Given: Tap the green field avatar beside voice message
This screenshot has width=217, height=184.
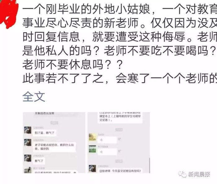Looking at the screenshot, I should [92, 149].
